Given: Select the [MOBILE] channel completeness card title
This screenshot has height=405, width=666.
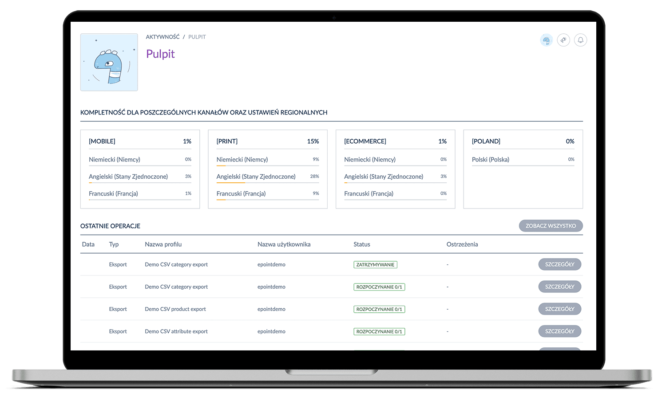Looking at the screenshot, I should (x=102, y=142).
